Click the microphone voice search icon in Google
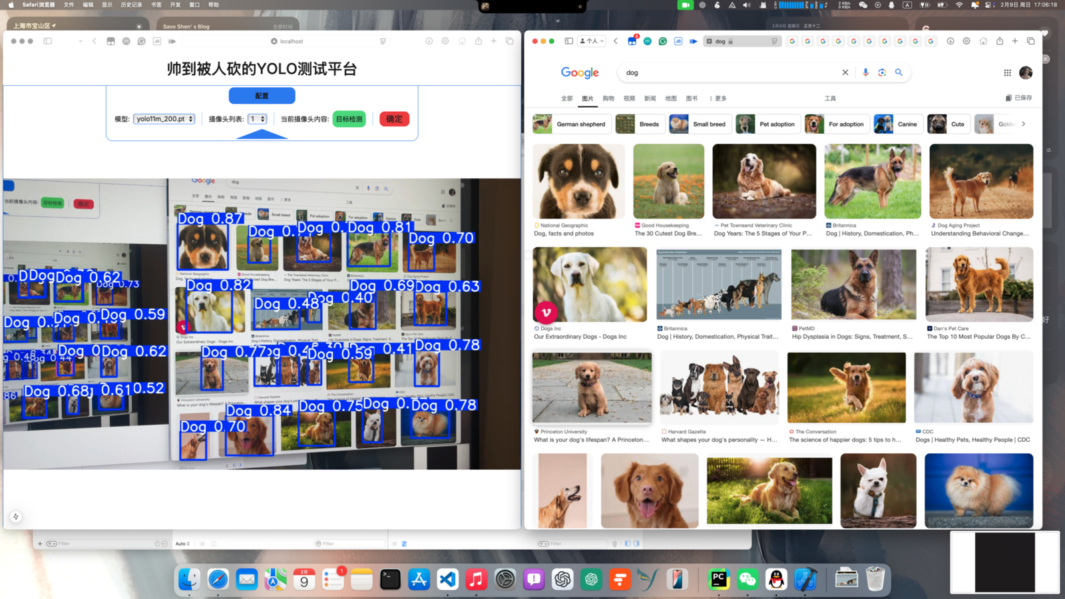The height and width of the screenshot is (599, 1065). 865,73
